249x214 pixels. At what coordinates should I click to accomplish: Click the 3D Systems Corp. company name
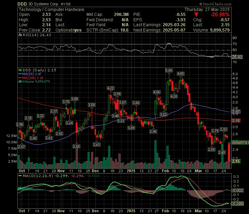click(x=44, y=4)
